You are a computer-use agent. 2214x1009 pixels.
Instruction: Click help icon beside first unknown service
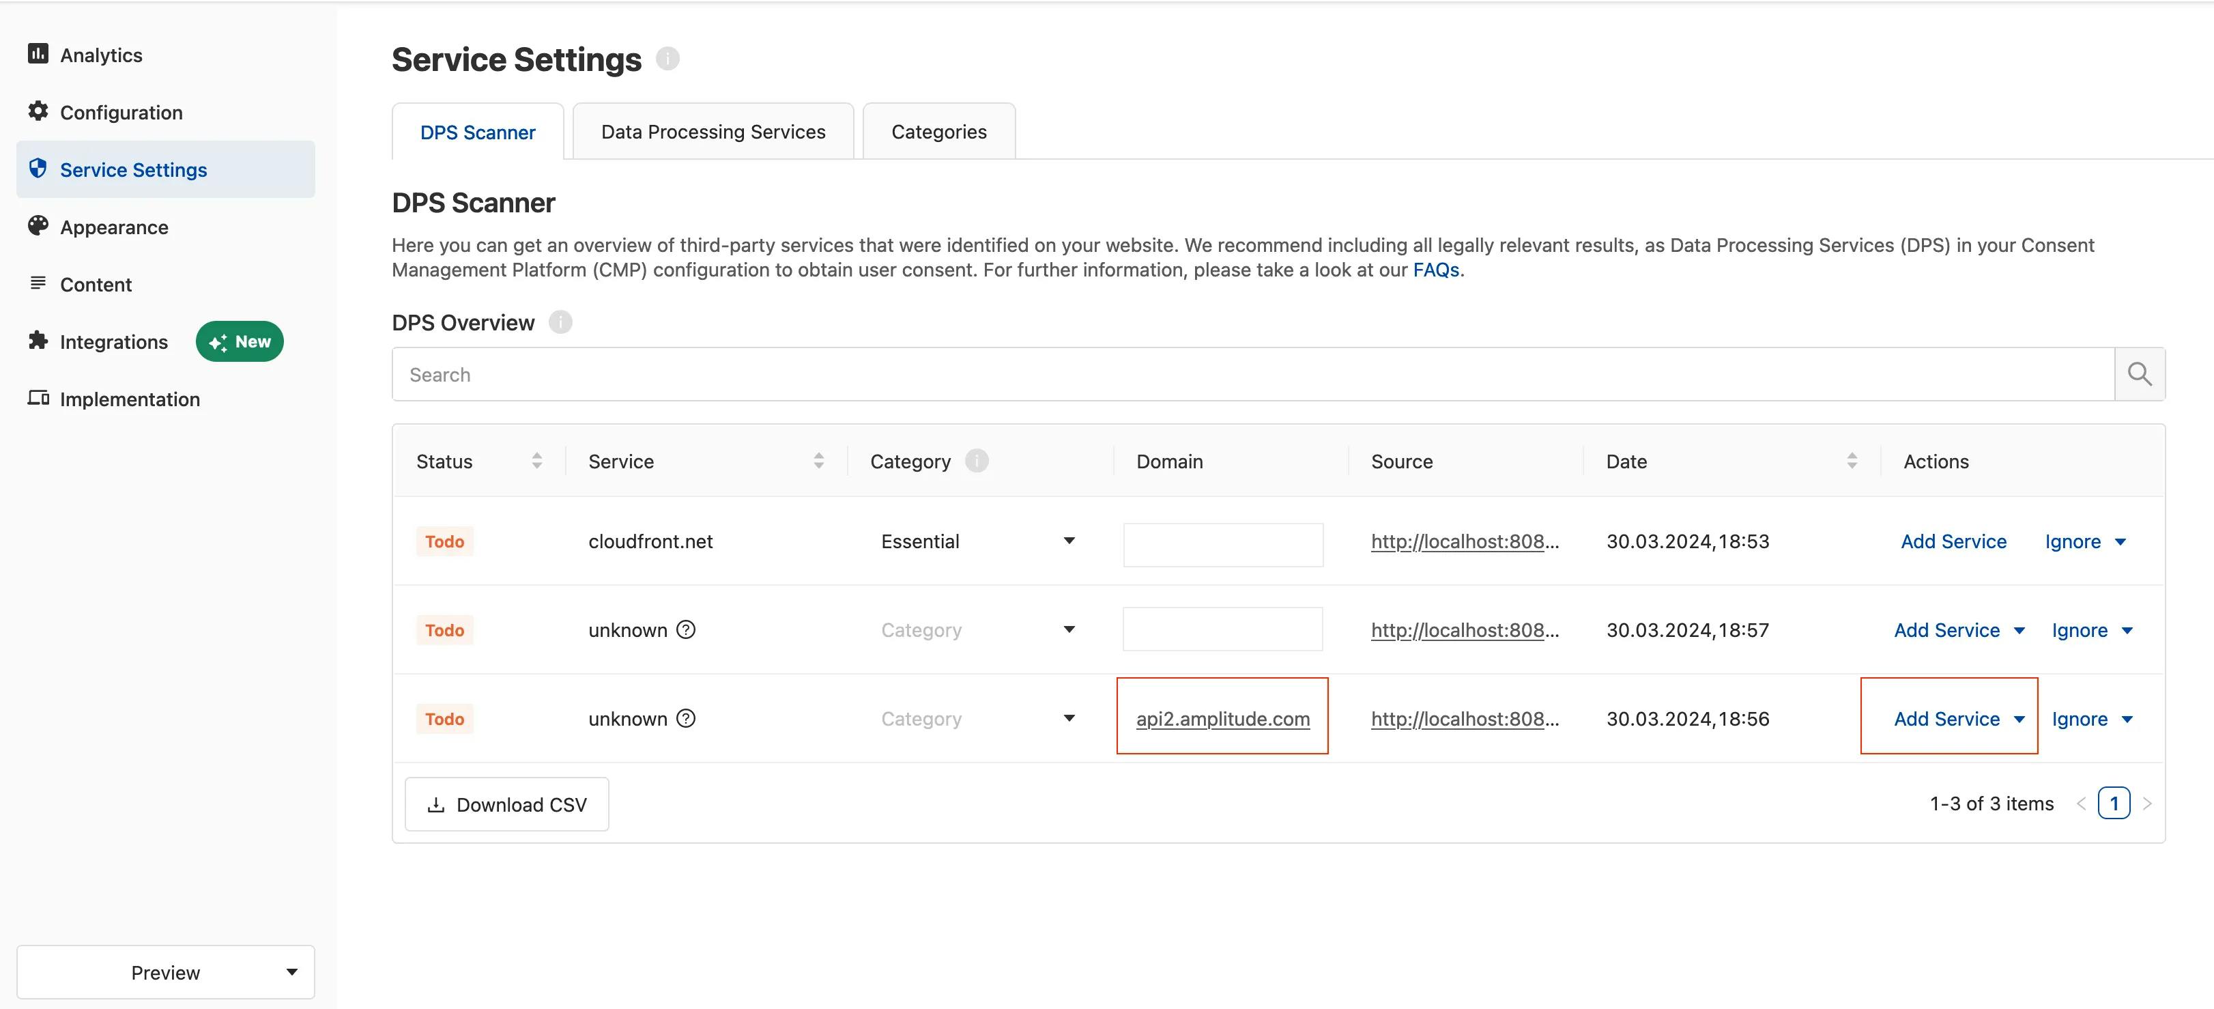click(x=686, y=630)
